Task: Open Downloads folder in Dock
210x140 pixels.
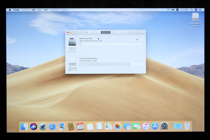Action: (x=178, y=126)
